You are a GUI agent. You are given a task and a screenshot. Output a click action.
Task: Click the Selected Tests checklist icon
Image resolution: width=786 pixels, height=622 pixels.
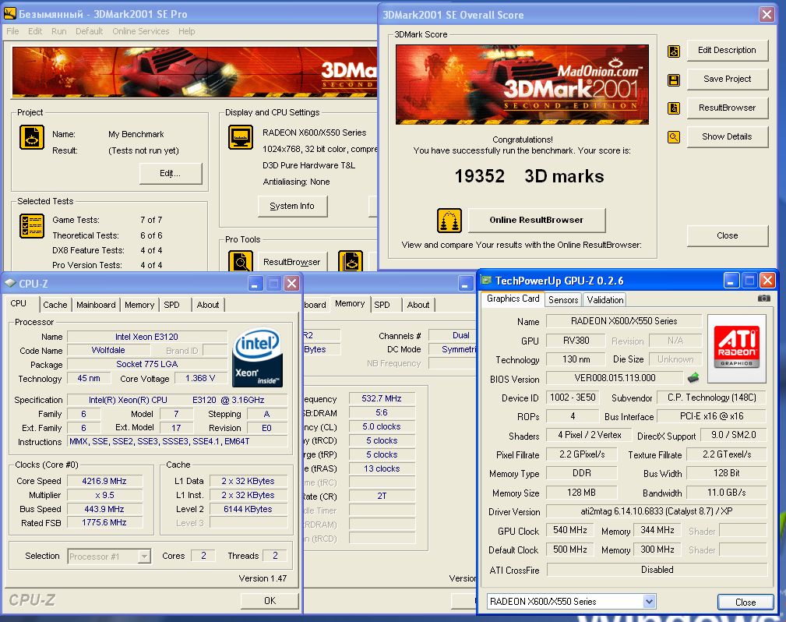pos(32,226)
